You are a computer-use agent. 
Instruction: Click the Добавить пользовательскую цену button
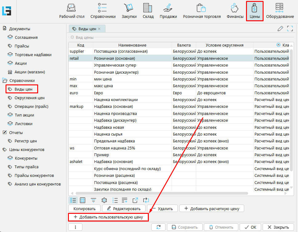tap(108, 217)
